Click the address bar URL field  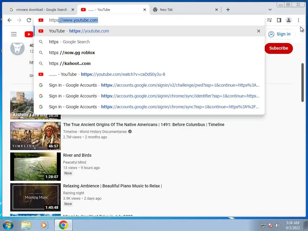coord(149,20)
